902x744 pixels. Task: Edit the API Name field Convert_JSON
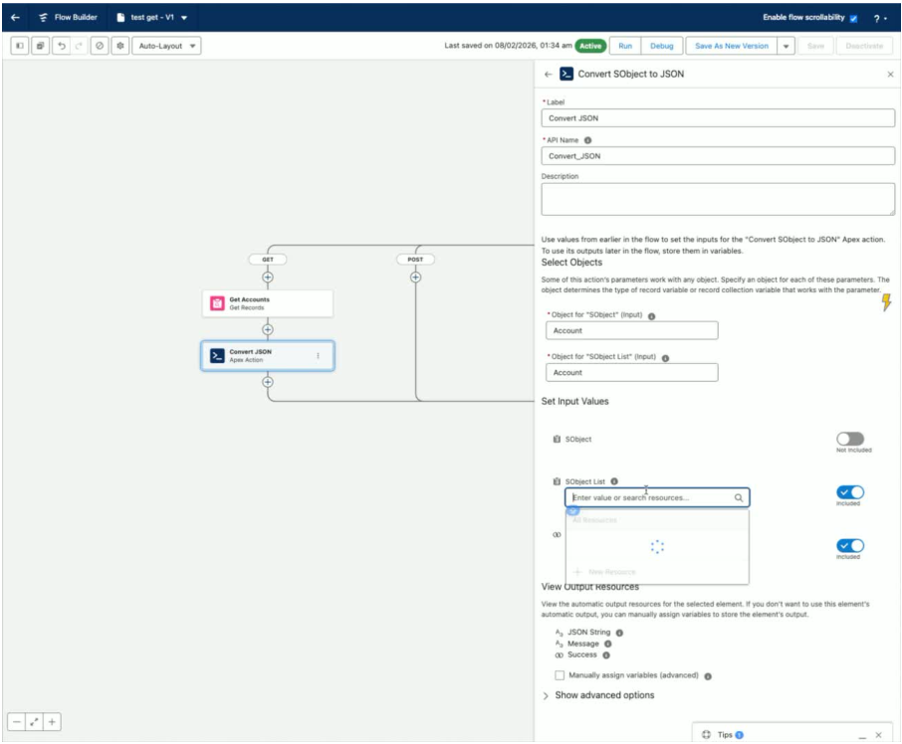tap(718, 156)
